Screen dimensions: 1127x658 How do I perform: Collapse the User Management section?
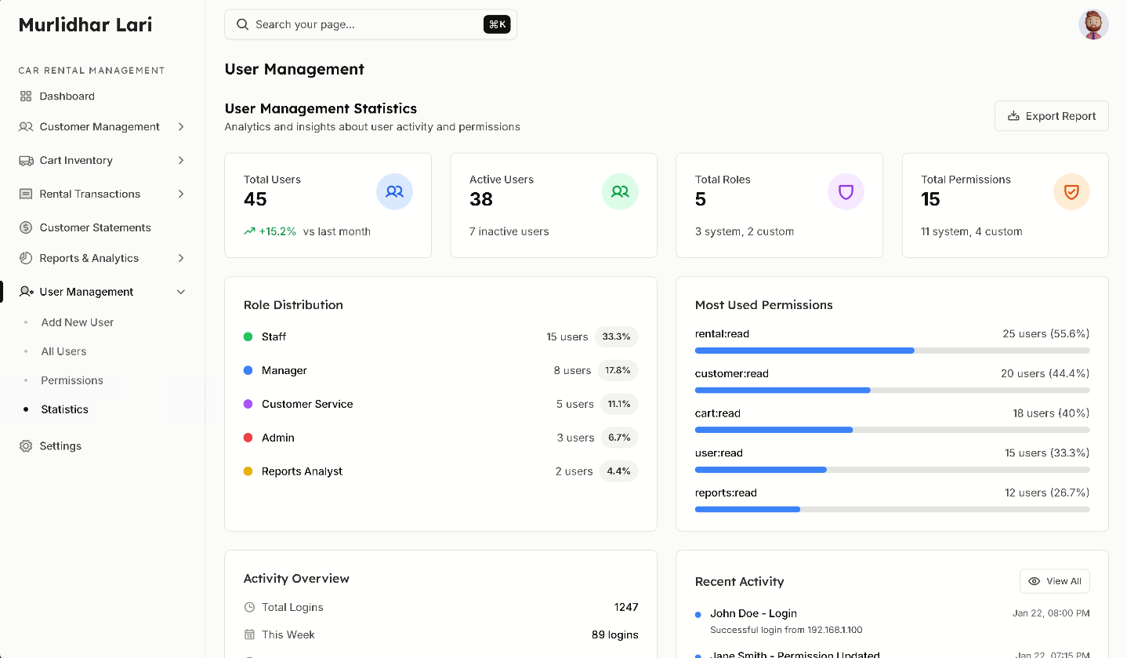point(181,291)
